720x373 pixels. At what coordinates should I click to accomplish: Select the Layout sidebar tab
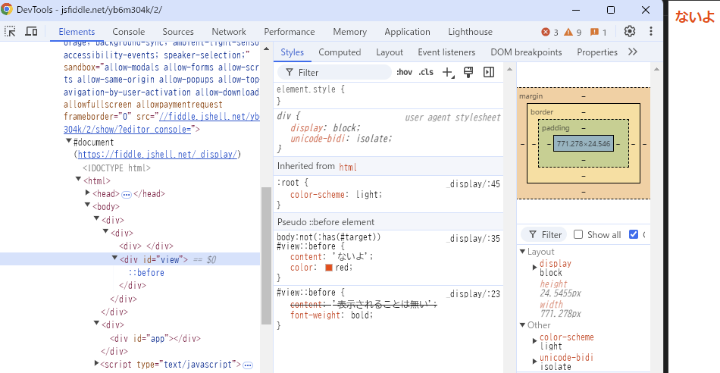click(x=390, y=52)
